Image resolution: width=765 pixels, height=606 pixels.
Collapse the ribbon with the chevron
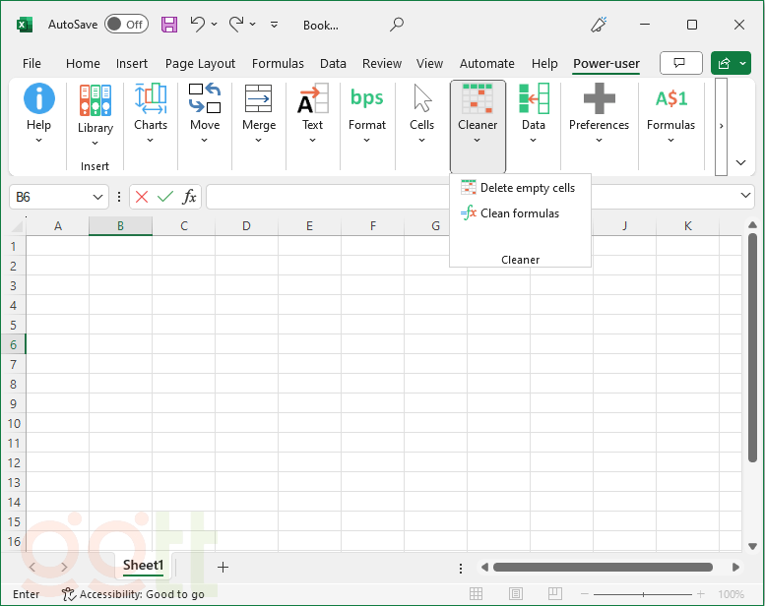[741, 162]
